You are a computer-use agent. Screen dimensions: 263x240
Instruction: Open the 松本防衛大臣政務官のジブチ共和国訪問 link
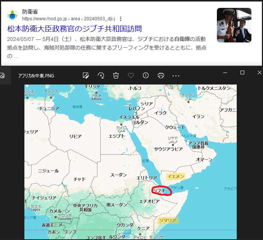pyautogui.click(x=74, y=29)
